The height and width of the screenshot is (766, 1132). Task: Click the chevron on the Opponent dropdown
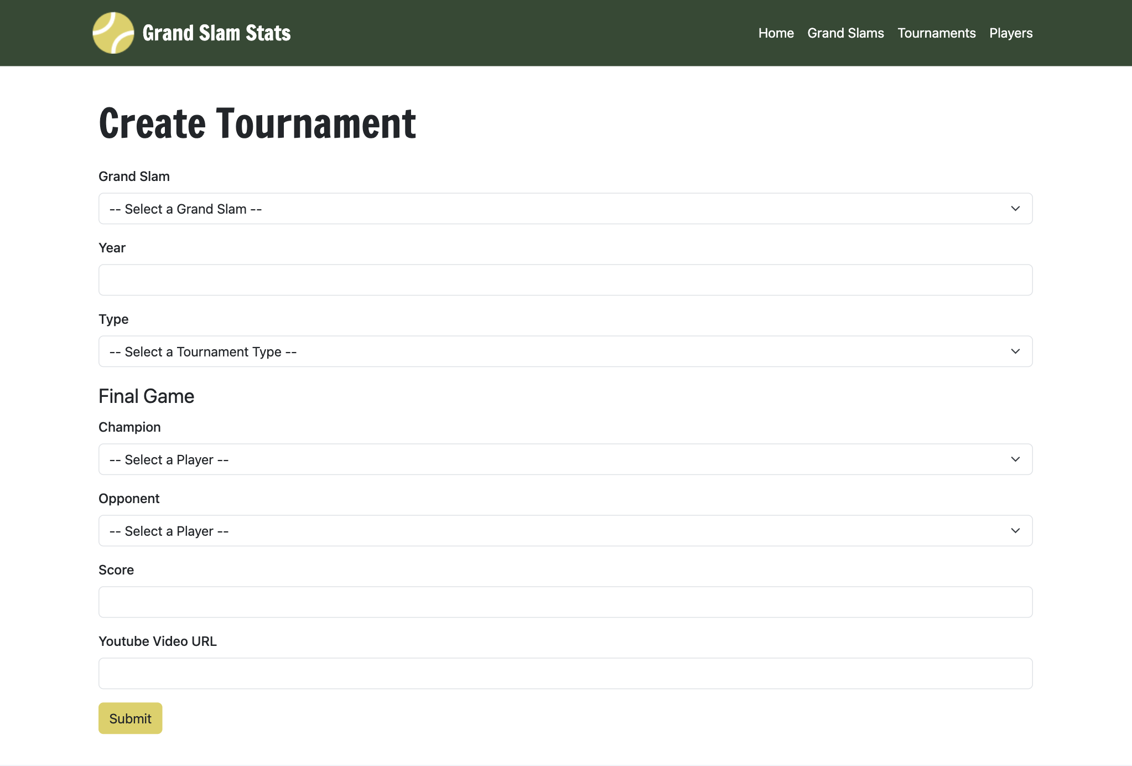coord(1015,530)
